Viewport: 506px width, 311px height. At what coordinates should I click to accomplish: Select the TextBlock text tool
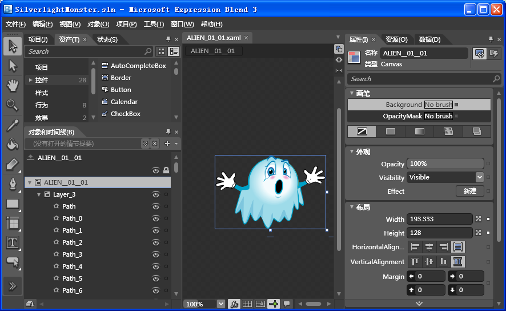pyautogui.click(x=13, y=242)
